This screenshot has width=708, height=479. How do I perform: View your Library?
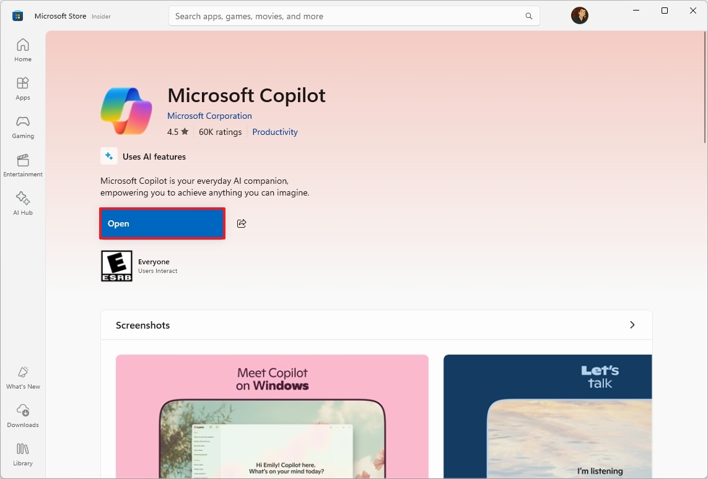tap(22, 454)
